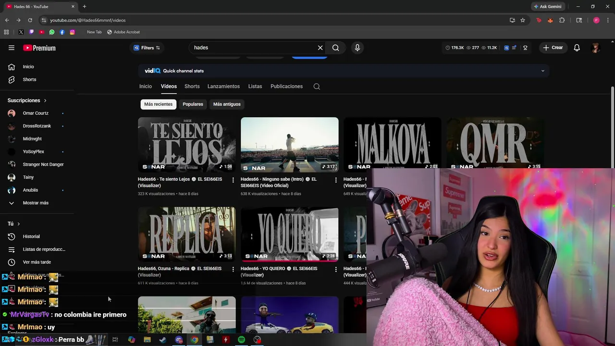Switch to the Shorts channel tab

pyautogui.click(x=192, y=86)
